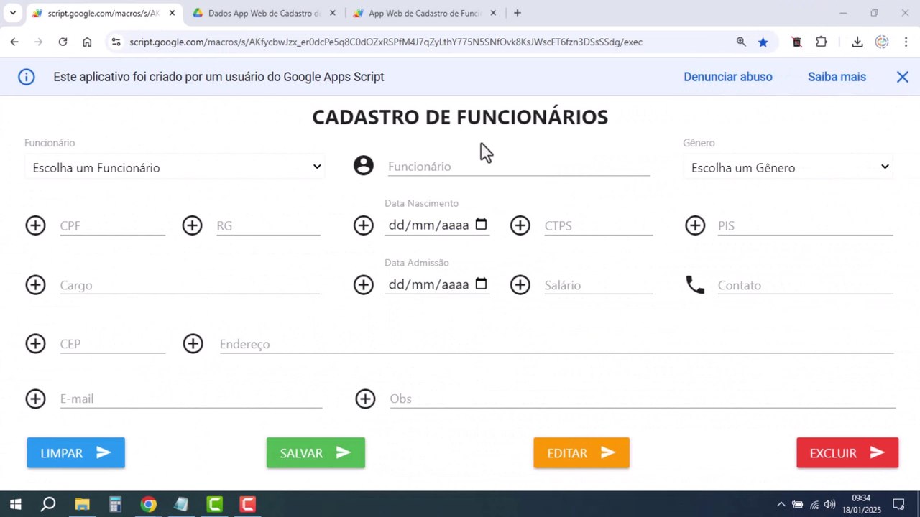Click into the Contato input field
The width and height of the screenshot is (920, 517).
point(805,285)
